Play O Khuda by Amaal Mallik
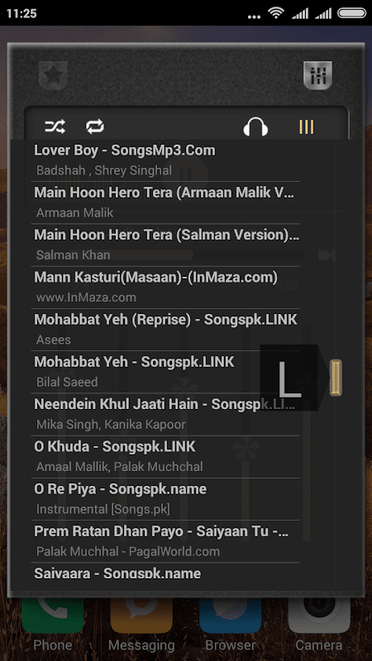This screenshot has height=661, width=372. pyautogui.click(x=165, y=457)
